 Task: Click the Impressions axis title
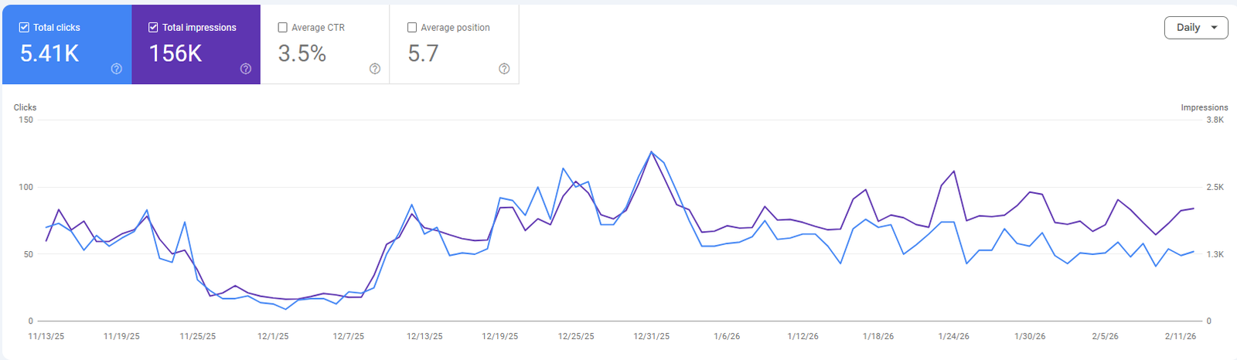1204,107
